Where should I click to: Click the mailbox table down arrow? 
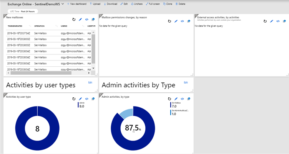[x=93, y=68]
